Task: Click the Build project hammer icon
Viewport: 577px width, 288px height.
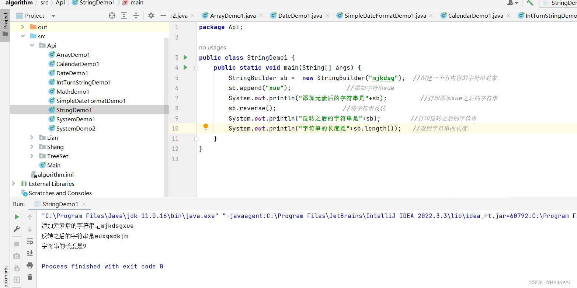Action: (x=530, y=3)
